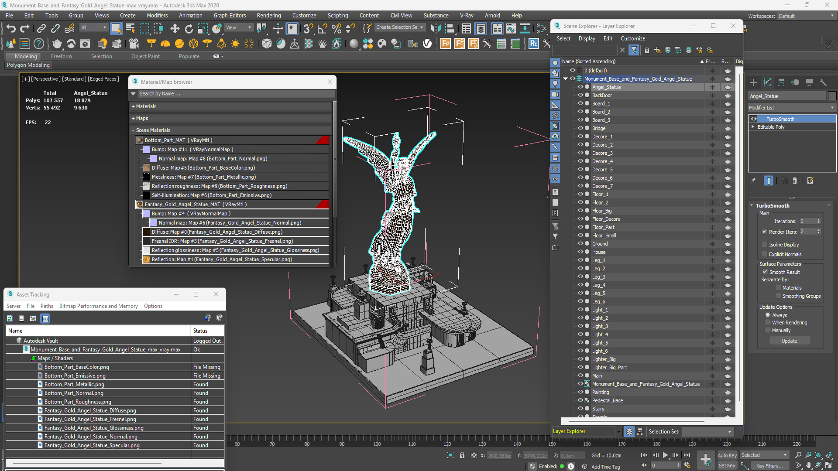Open Workspaces Default dropdown
This screenshot has height=471, width=838.
(806, 16)
